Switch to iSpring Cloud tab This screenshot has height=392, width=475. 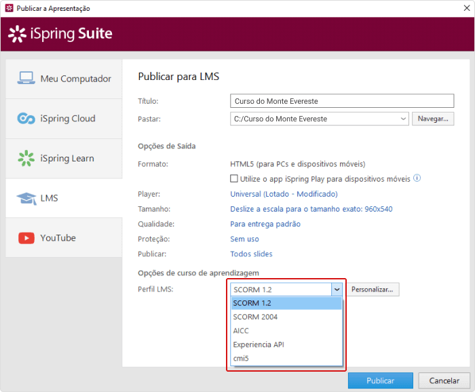point(64,119)
